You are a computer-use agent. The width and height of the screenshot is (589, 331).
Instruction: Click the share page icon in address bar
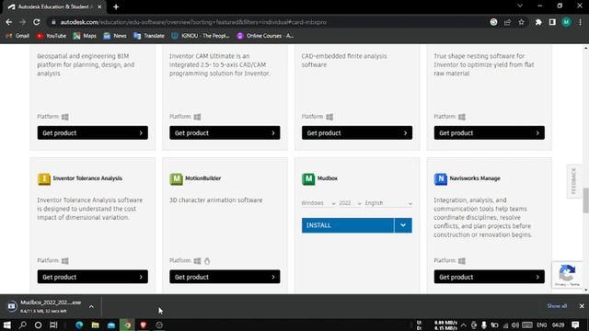point(507,22)
